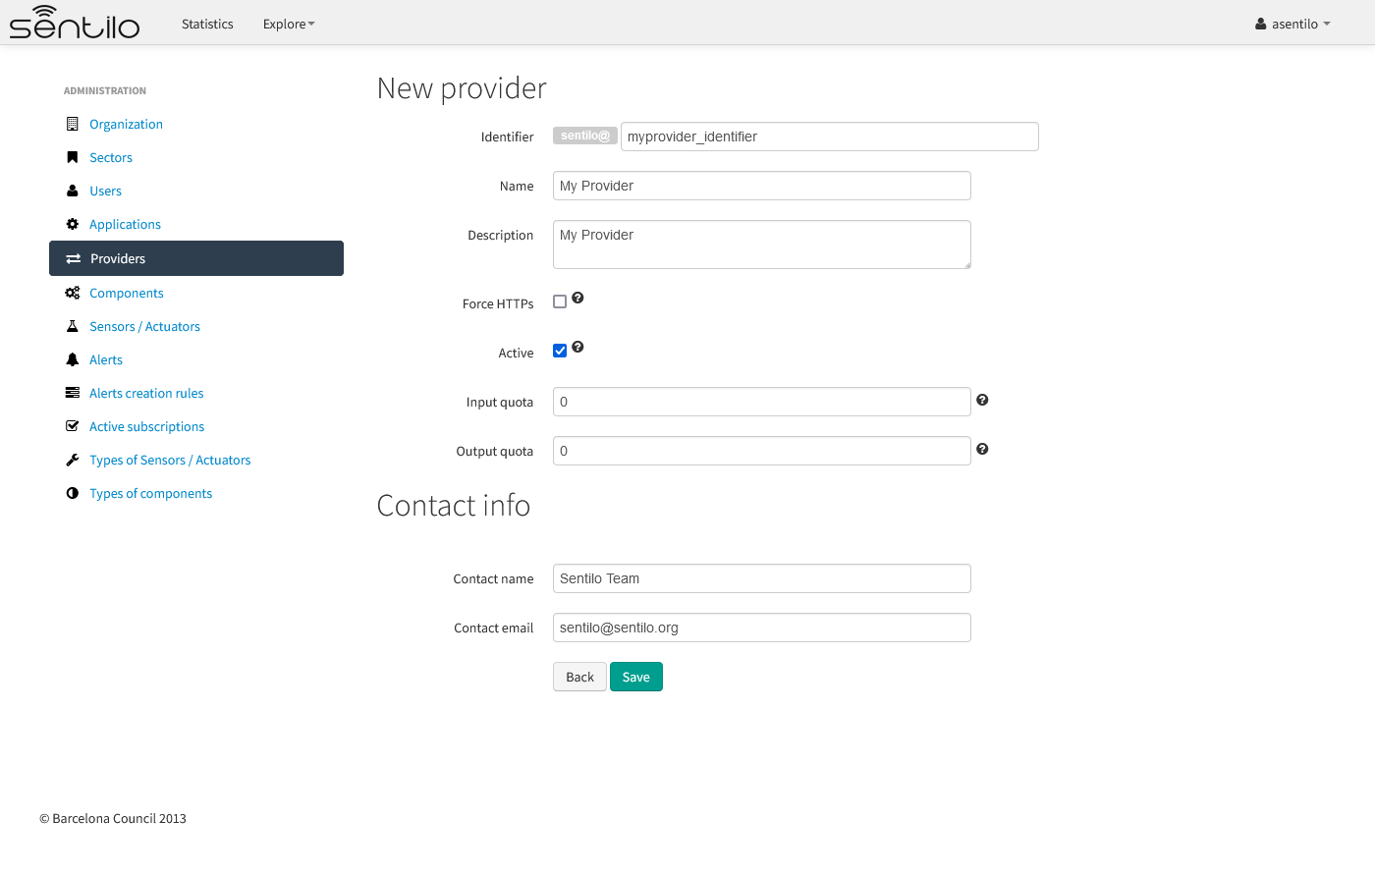
Task: View the Active subscriptions link
Action: (147, 426)
